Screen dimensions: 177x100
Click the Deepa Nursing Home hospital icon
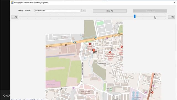click(90, 44)
